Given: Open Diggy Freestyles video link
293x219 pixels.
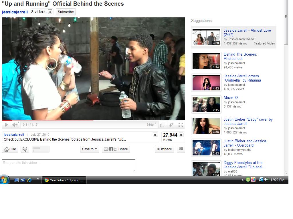Looking at the screenshot, I should 244,165.
